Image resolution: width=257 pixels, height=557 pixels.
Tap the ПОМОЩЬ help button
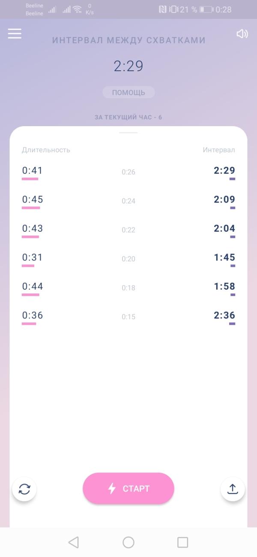tap(128, 92)
